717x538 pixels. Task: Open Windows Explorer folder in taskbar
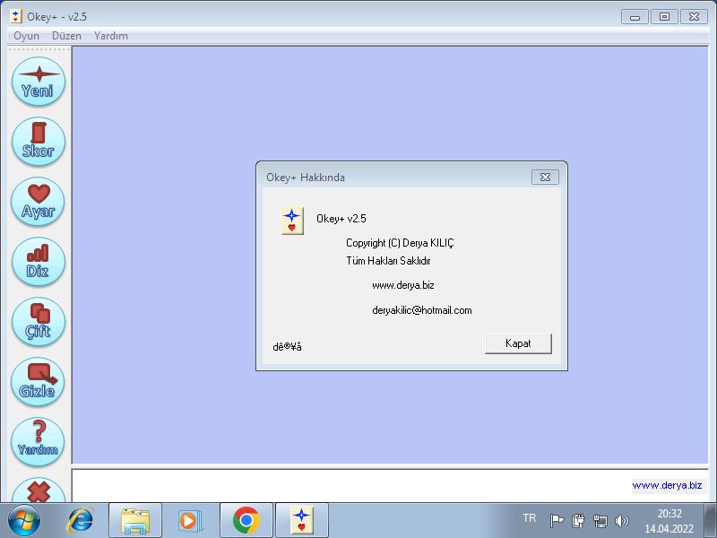pos(135,521)
